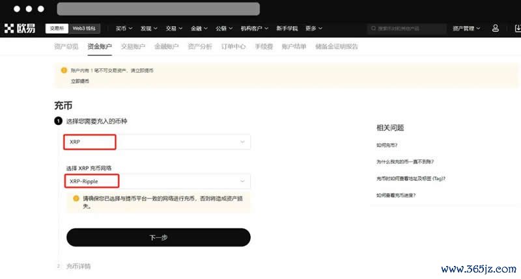Switch to 交易账户 tab

point(133,46)
